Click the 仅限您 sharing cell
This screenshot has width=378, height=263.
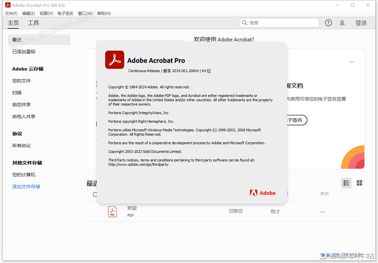click(x=236, y=211)
